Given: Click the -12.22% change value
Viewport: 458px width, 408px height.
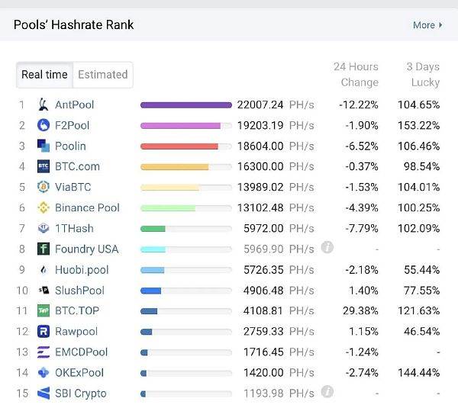Looking at the screenshot, I should click(359, 104).
